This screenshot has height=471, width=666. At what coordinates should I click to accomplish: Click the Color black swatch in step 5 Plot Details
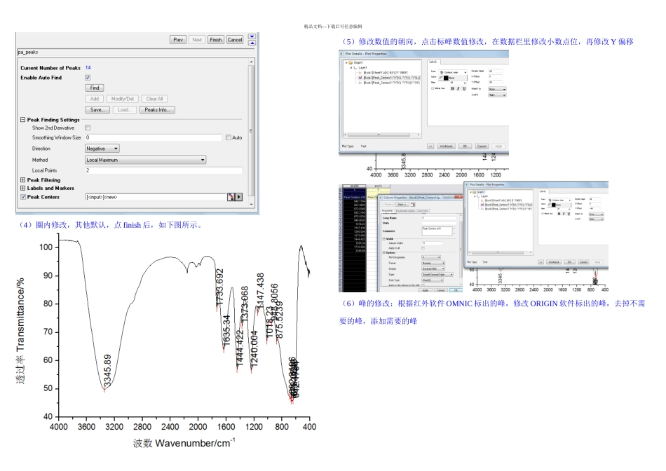[446, 78]
